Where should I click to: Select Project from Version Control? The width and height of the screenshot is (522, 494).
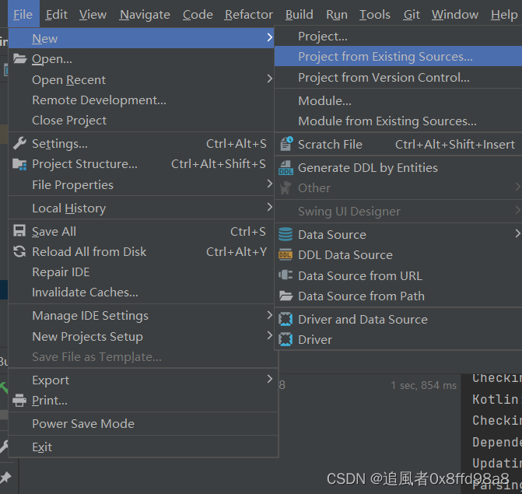[384, 78]
